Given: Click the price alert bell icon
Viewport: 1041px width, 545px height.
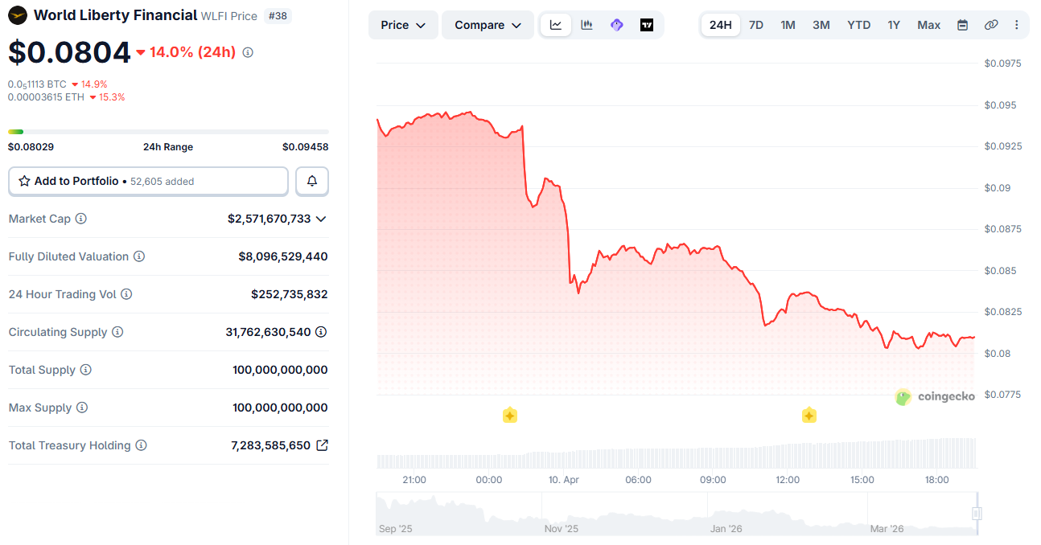Looking at the screenshot, I should click(x=312, y=182).
